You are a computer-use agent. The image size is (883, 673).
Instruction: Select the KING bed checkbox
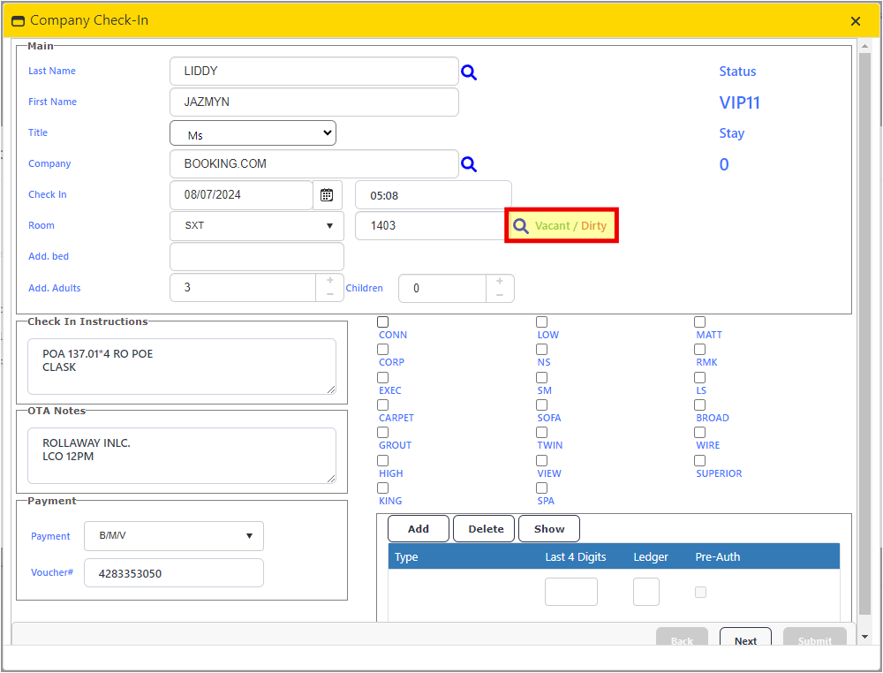383,488
